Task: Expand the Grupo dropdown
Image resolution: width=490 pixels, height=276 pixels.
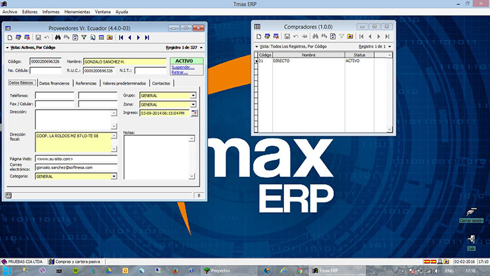Action: pos(193,96)
